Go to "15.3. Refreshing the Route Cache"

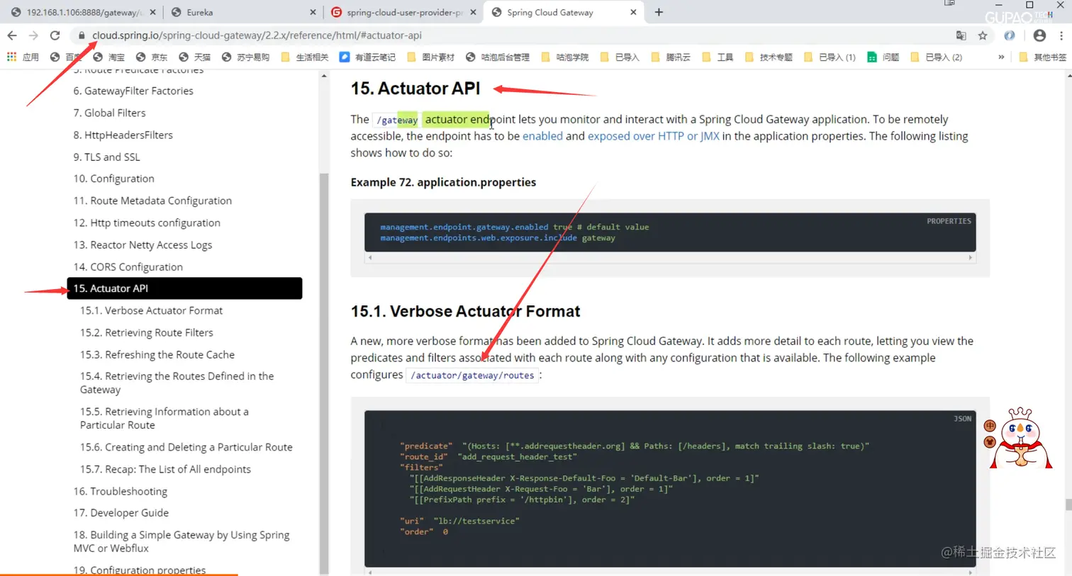[157, 354]
